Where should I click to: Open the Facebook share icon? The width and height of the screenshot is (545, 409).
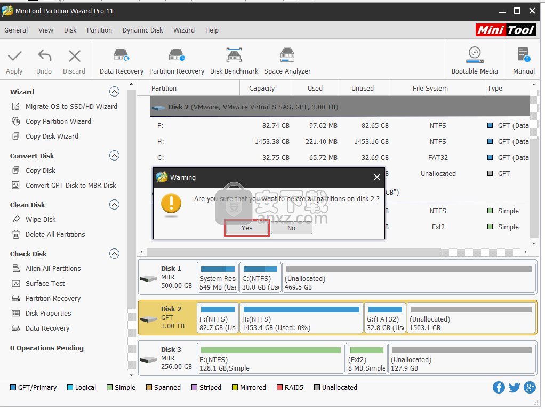click(x=499, y=388)
